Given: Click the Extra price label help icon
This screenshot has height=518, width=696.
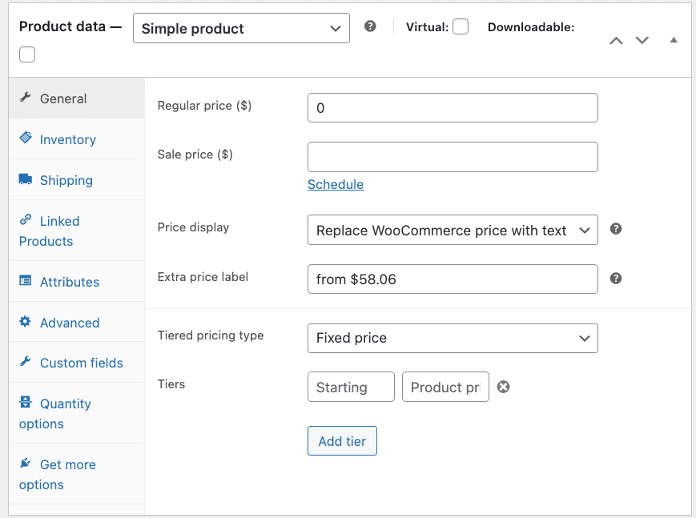Looking at the screenshot, I should point(616,279).
